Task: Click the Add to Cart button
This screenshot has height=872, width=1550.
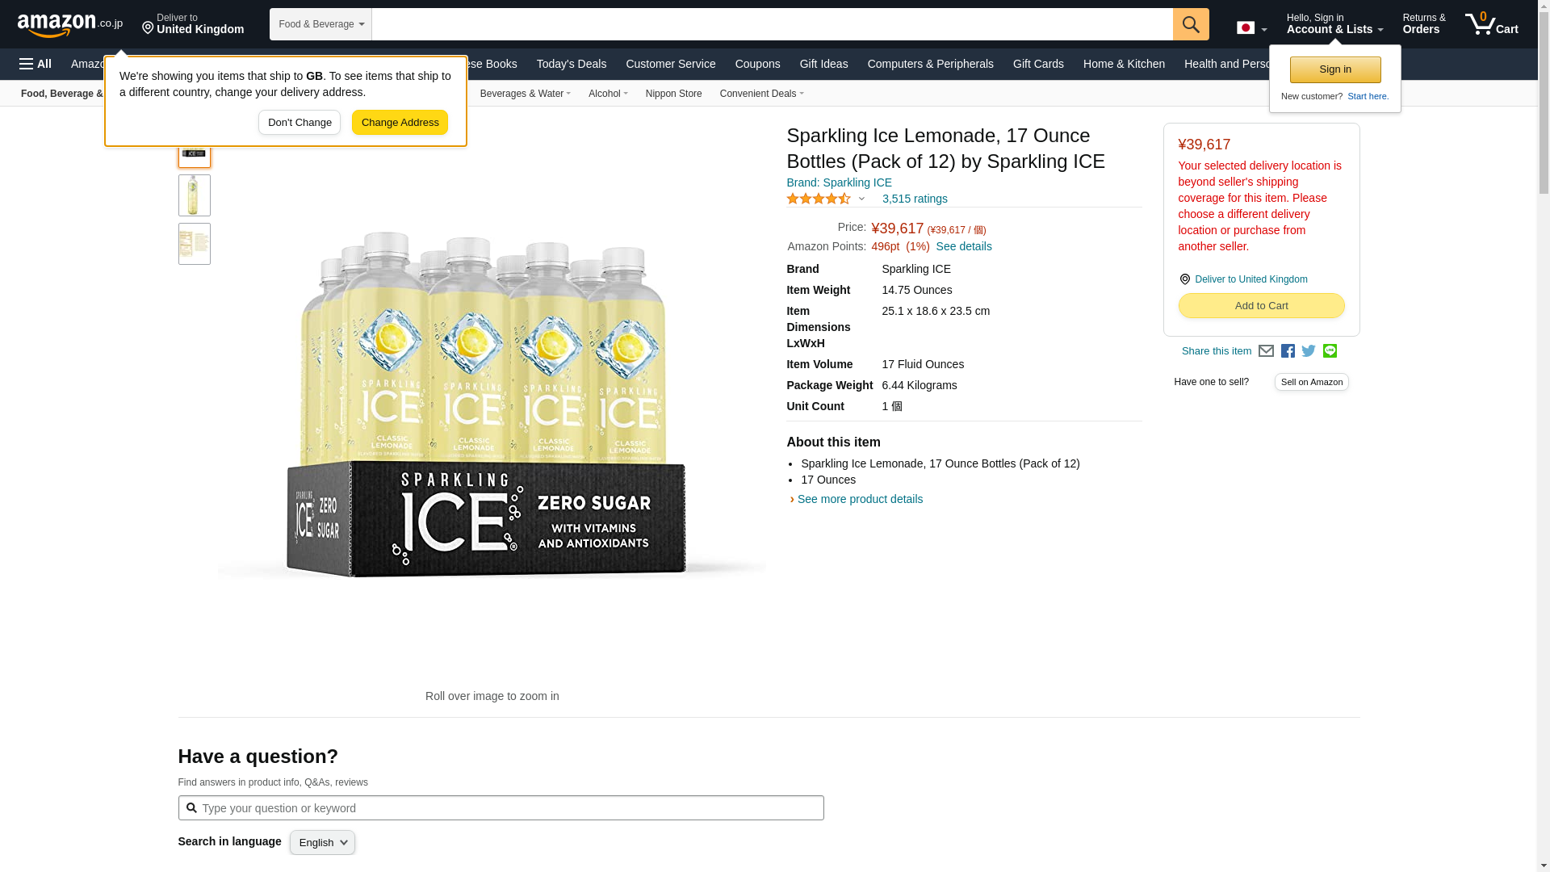Action: point(1261,306)
